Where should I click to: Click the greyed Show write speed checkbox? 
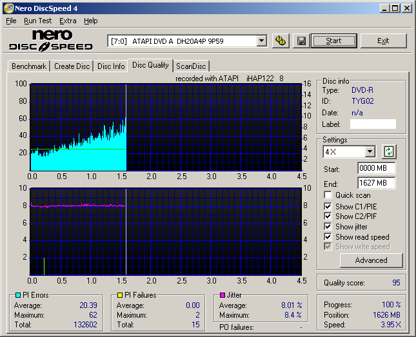point(328,247)
